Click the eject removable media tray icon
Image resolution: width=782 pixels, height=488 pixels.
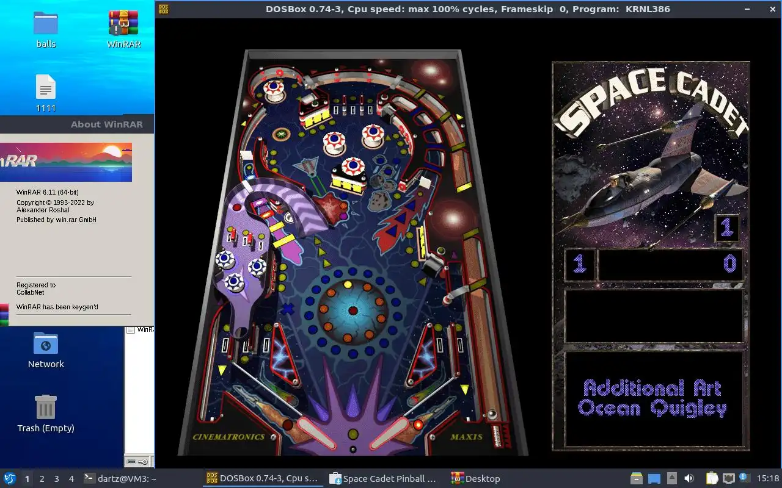tap(671, 478)
